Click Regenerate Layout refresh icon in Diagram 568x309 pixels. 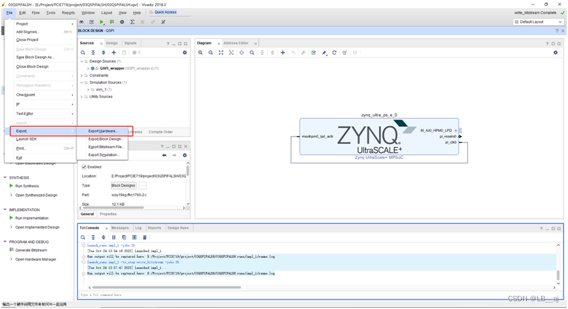point(335,52)
